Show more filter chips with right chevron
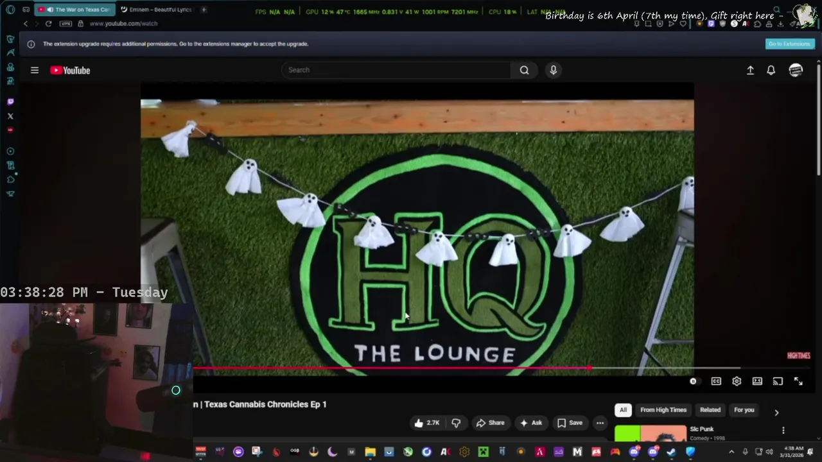 776,413
